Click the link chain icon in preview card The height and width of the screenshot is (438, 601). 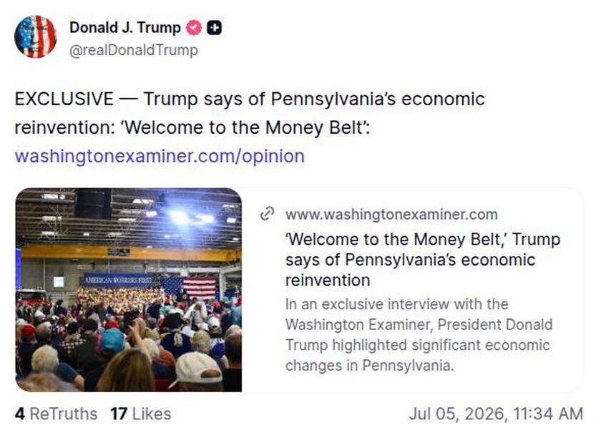[267, 214]
